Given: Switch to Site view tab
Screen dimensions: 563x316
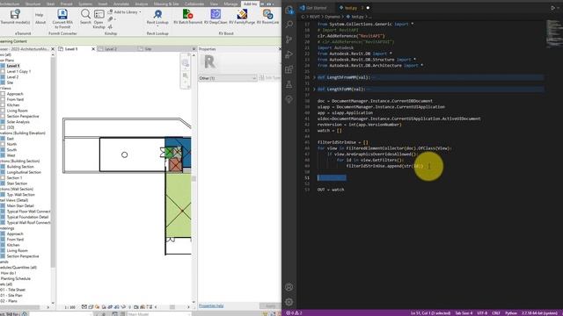Looking at the screenshot, I should pos(148,49).
